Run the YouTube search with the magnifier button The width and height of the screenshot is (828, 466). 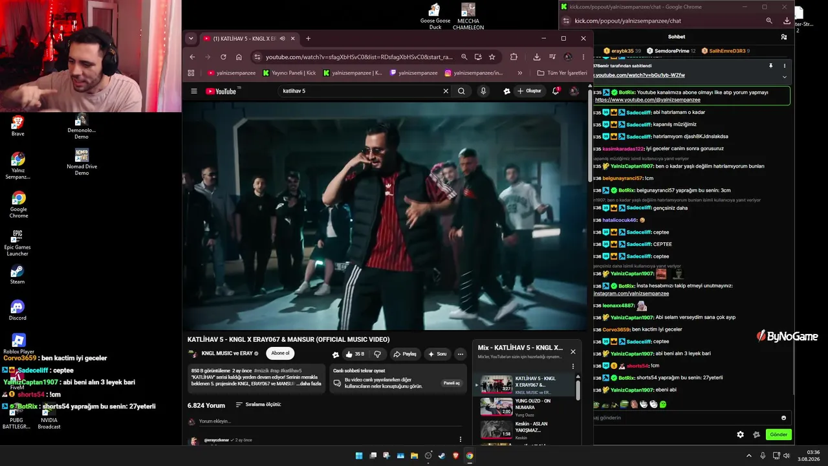click(x=461, y=91)
